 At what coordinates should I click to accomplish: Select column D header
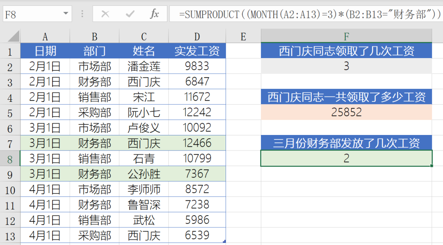pos(197,37)
